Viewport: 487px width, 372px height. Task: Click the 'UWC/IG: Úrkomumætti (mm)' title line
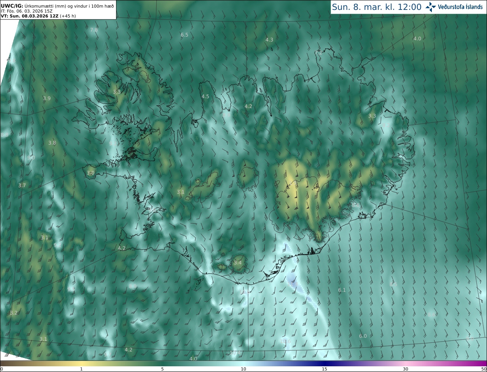[57, 6]
